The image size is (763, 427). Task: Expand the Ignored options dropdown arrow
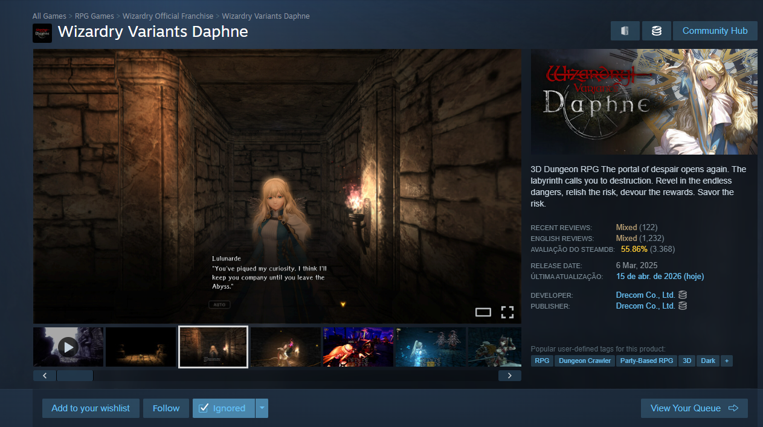262,408
